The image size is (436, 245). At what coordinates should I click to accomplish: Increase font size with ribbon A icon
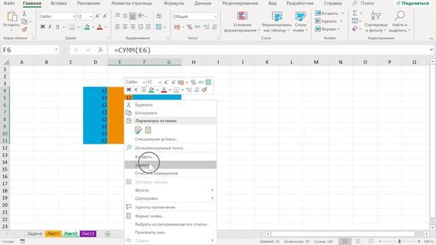tap(97, 16)
